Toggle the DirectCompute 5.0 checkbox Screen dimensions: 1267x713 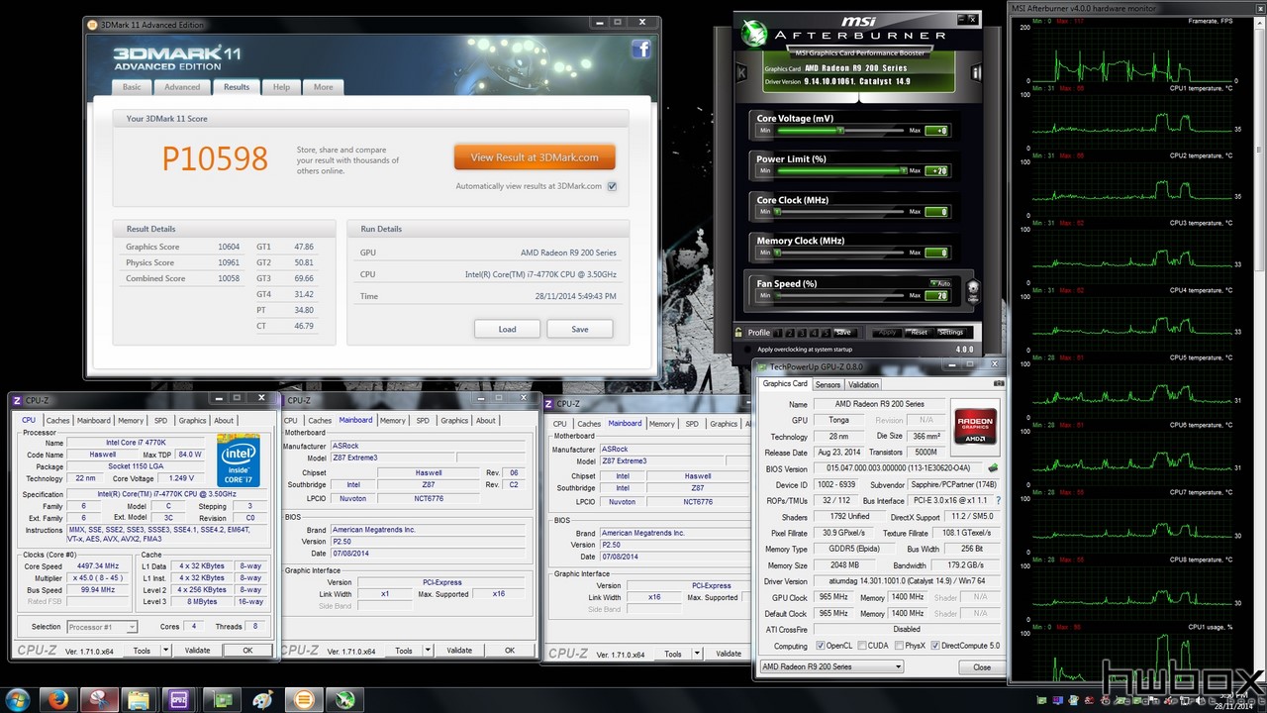[935, 646]
